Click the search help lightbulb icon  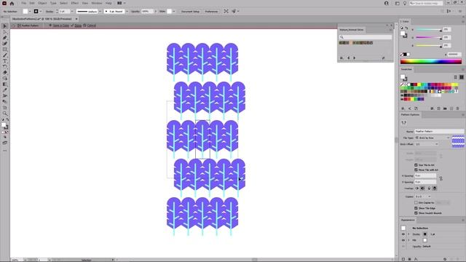(x=405, y=3)
